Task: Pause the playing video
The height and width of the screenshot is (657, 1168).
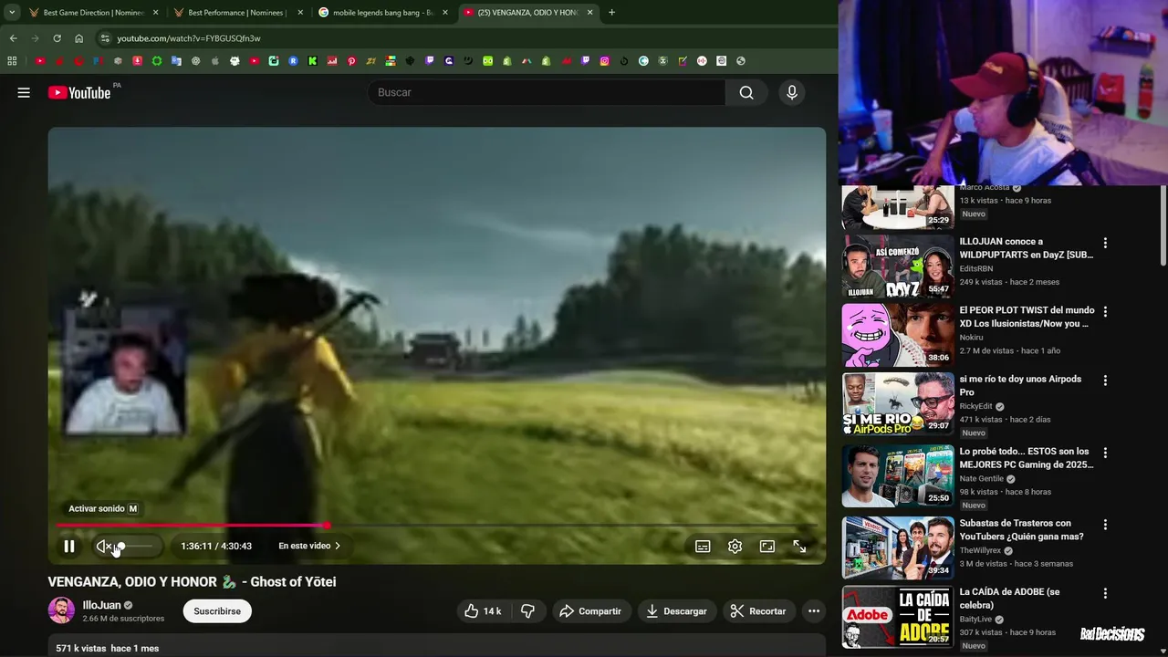Action: (x=69, y=547)
